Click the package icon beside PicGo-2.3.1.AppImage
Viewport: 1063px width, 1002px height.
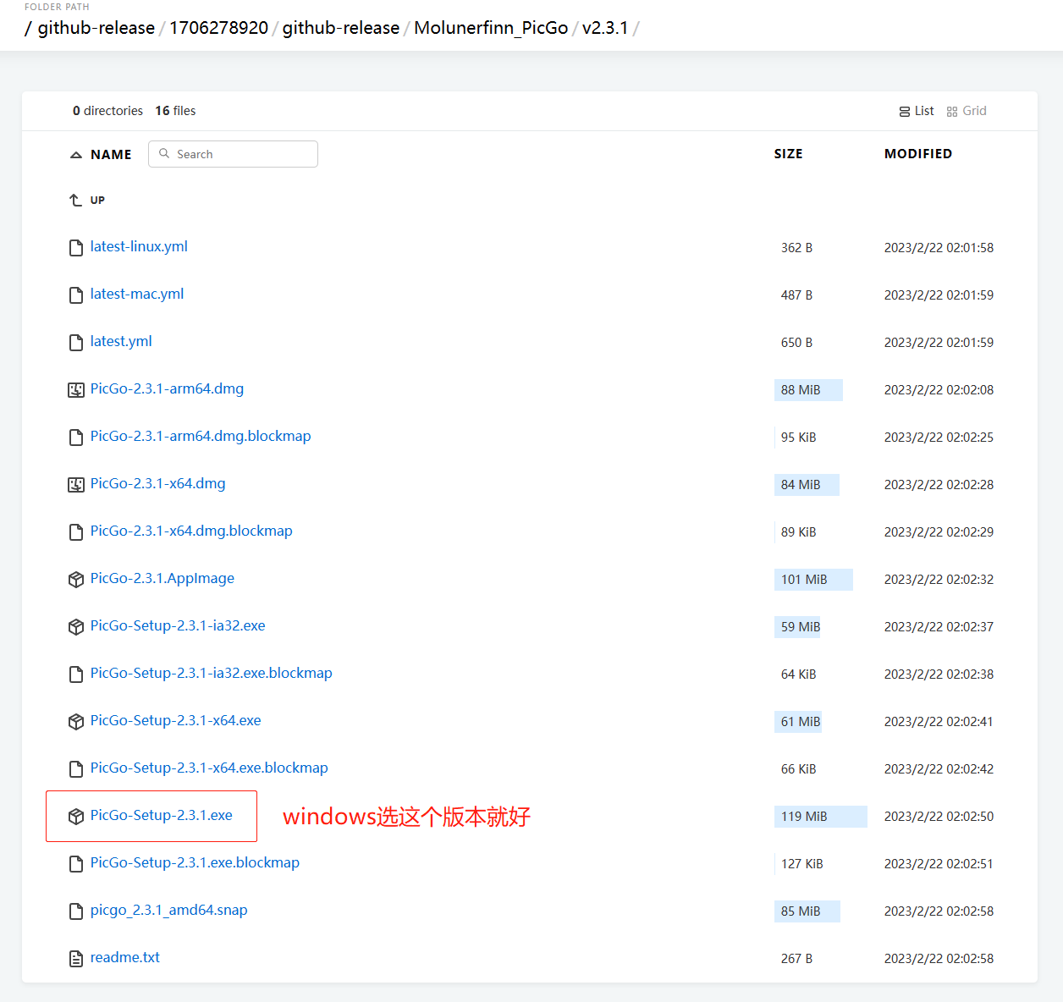76,580
